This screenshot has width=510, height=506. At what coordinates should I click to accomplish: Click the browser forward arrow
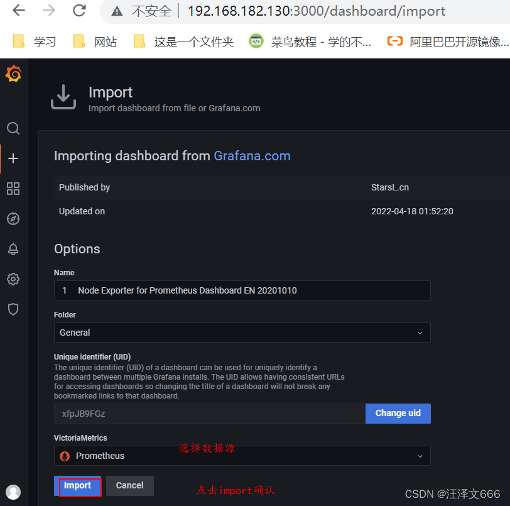[x=49, y=11]
